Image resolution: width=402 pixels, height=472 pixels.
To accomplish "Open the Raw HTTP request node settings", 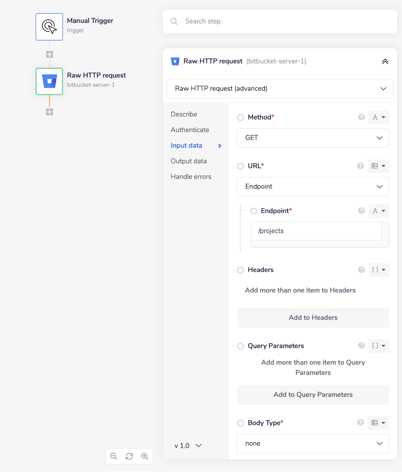I will click(x=49, y=81).
